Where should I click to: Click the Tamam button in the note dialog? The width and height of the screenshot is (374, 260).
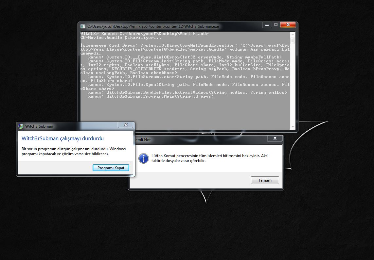[265, 180]
